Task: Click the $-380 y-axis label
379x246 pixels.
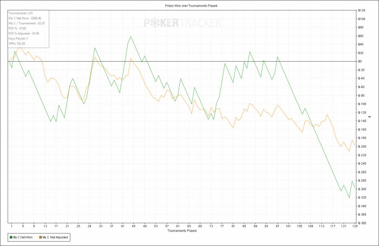Action: pos(362,223)
